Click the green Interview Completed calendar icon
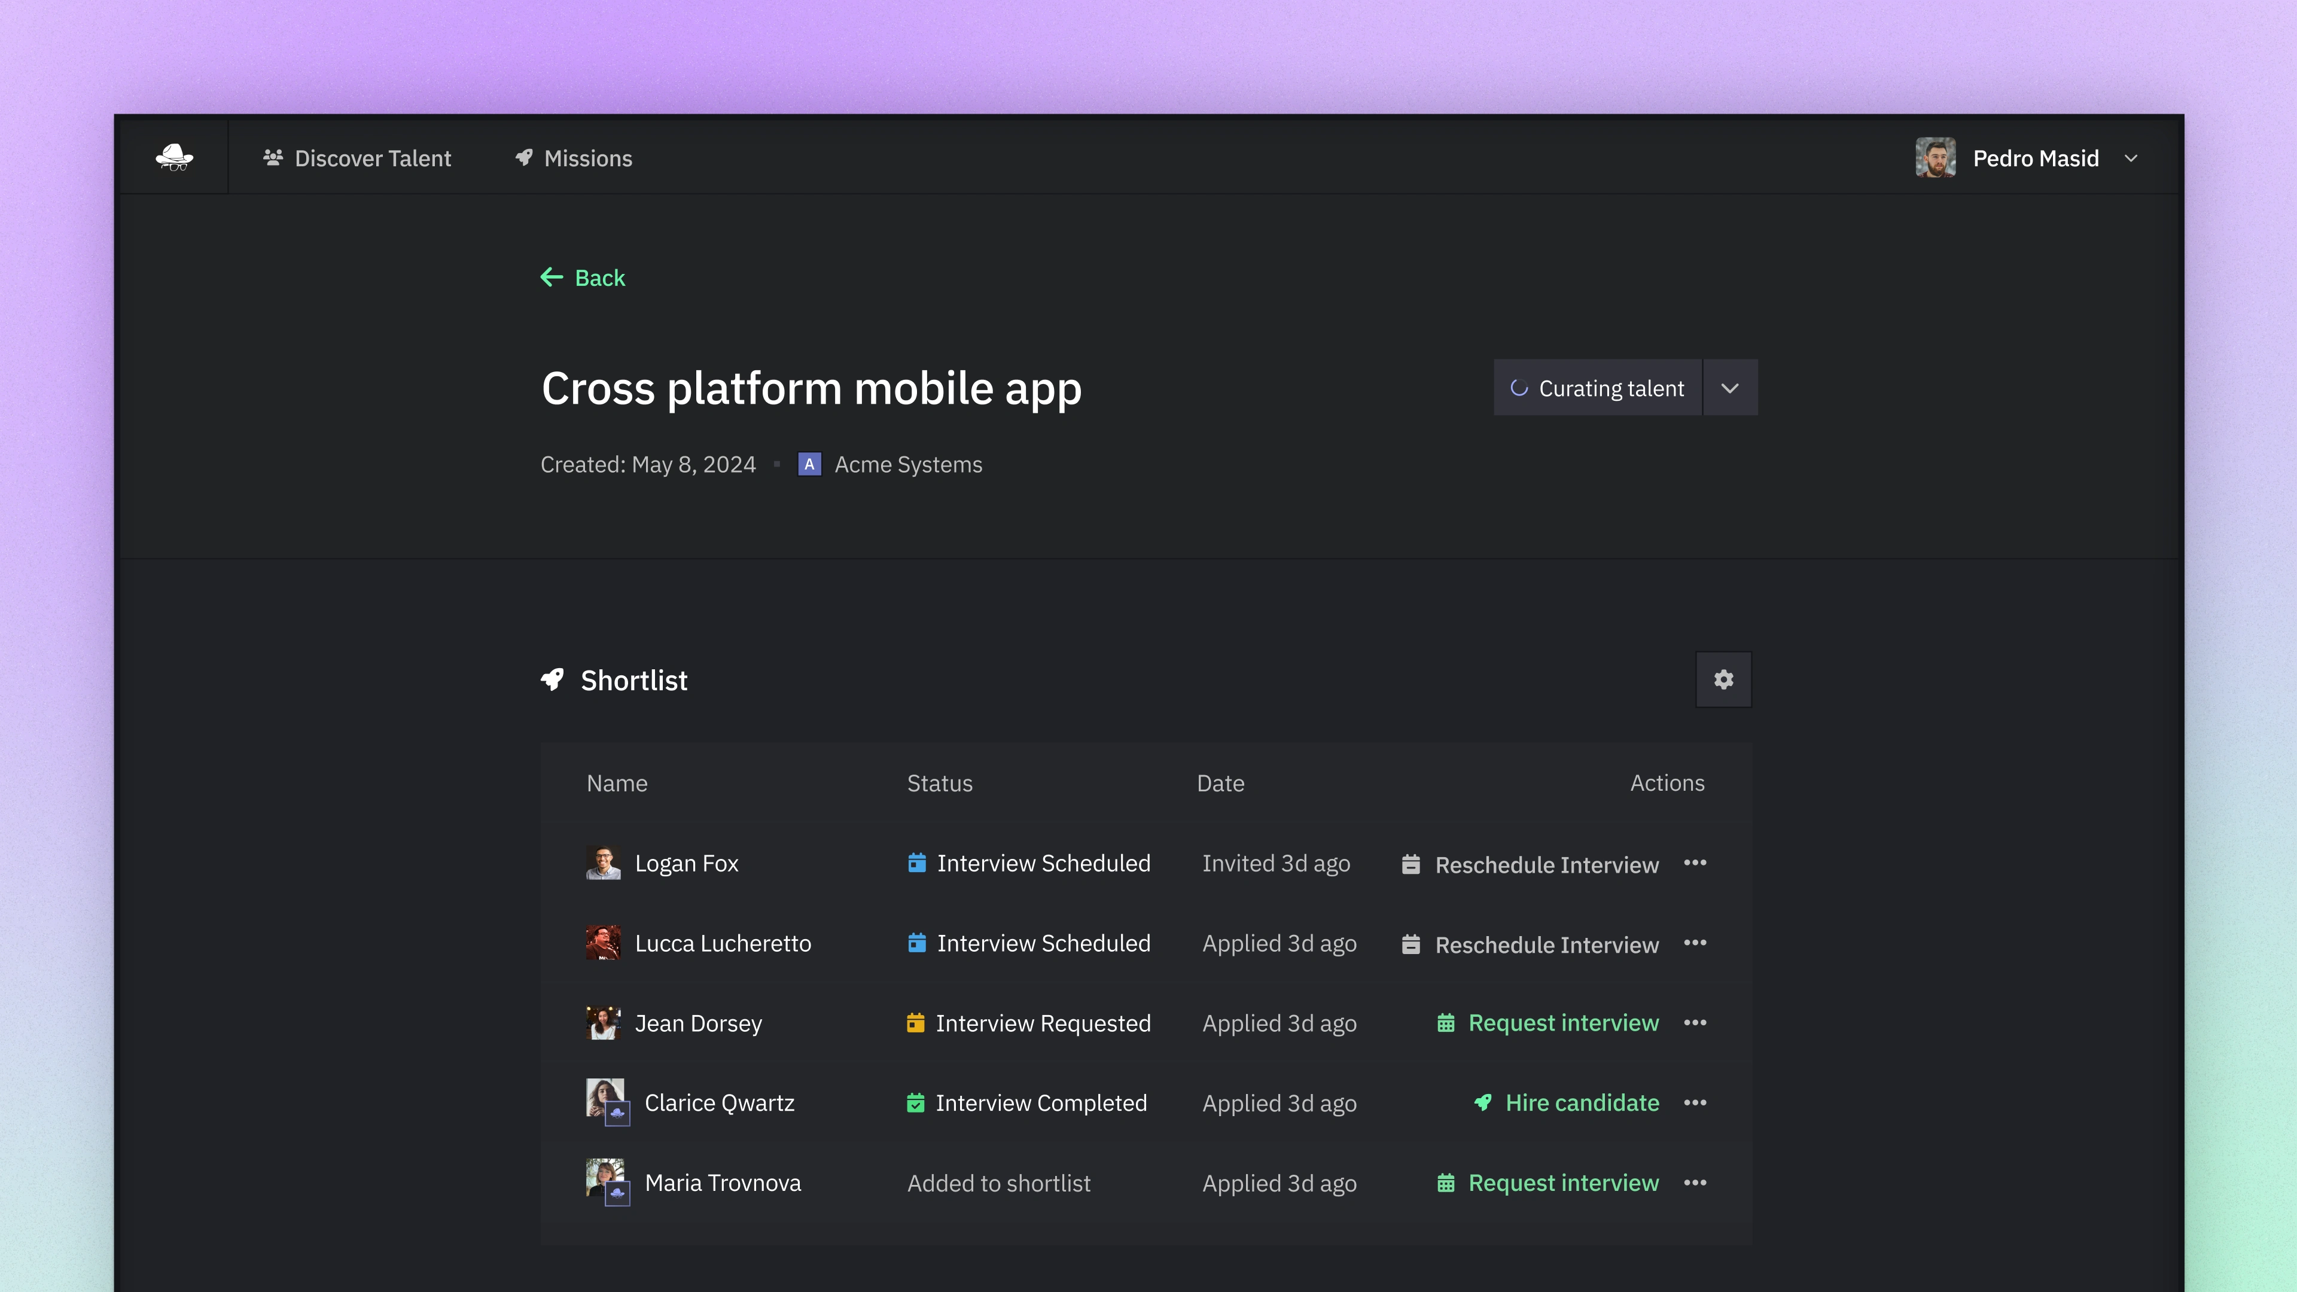Viewport: 2297px width, 1292px height. point(915,1103)
